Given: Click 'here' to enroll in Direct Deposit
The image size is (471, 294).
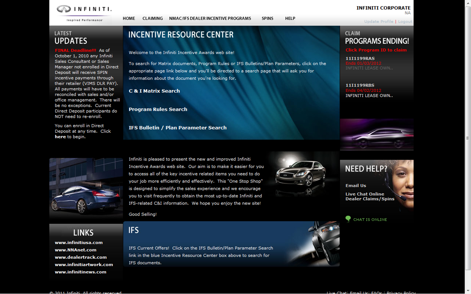Looking at the screenshot, I should coord(60,137).
